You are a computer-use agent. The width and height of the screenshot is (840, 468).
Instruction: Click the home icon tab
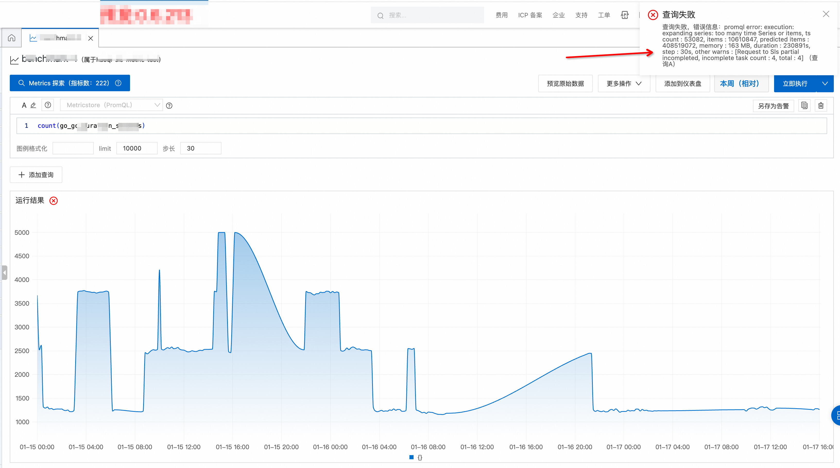[x=11, y=38]
